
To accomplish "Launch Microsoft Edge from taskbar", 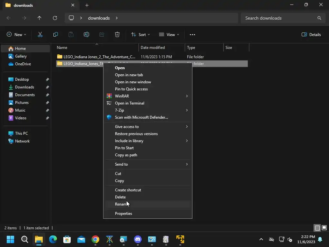I will (53, 239).
